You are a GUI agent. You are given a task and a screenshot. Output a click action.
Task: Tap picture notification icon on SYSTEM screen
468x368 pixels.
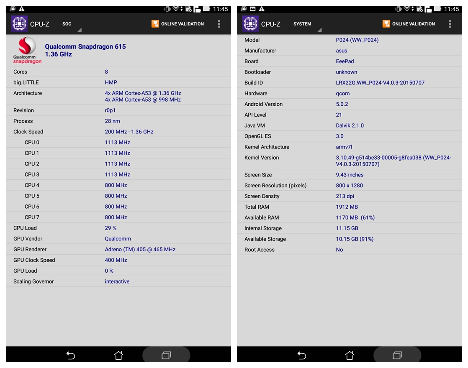(x=252, y=9)
